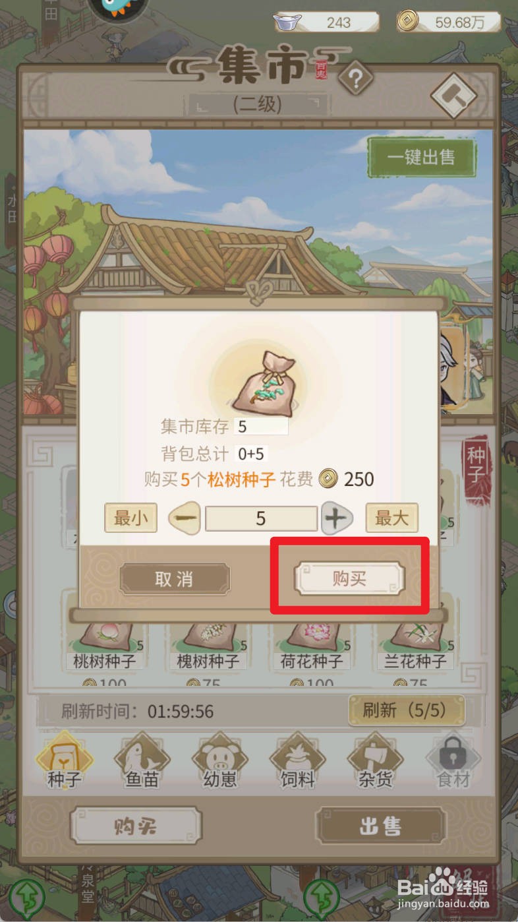Cancel purchase with 取消 button
Viewport: 518px width, 922px height.
click(175, 579)
